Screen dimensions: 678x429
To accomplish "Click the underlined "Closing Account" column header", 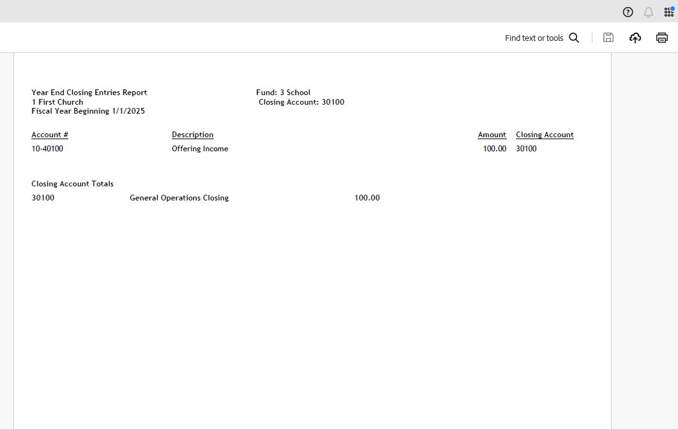I will [x=545, y=135].
